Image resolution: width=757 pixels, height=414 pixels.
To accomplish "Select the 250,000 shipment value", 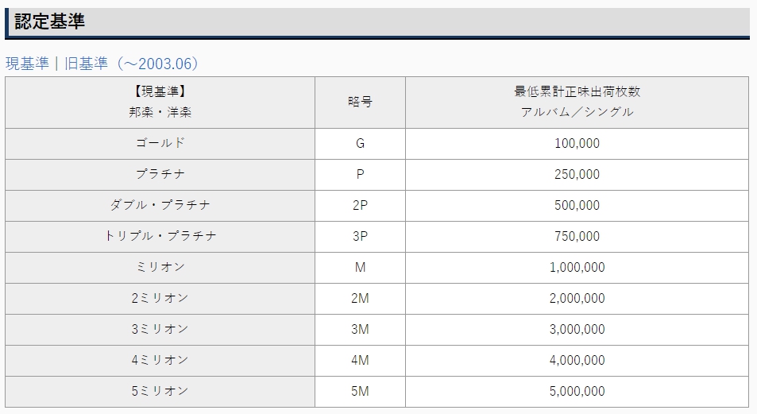I will click(577, 174).
